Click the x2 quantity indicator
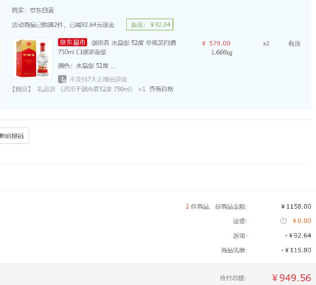The height and width of the screenshot is (285, 316). click(x=266, y=43)
